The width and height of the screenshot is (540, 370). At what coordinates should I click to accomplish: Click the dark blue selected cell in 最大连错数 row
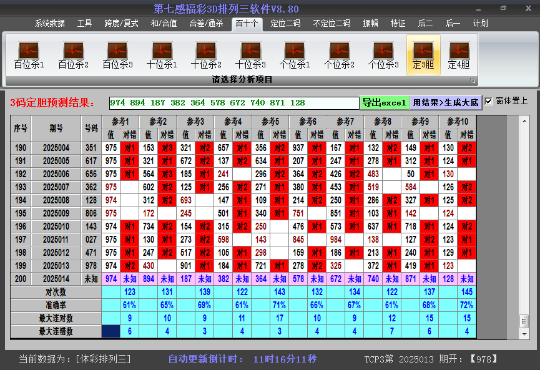coord(111,331)
